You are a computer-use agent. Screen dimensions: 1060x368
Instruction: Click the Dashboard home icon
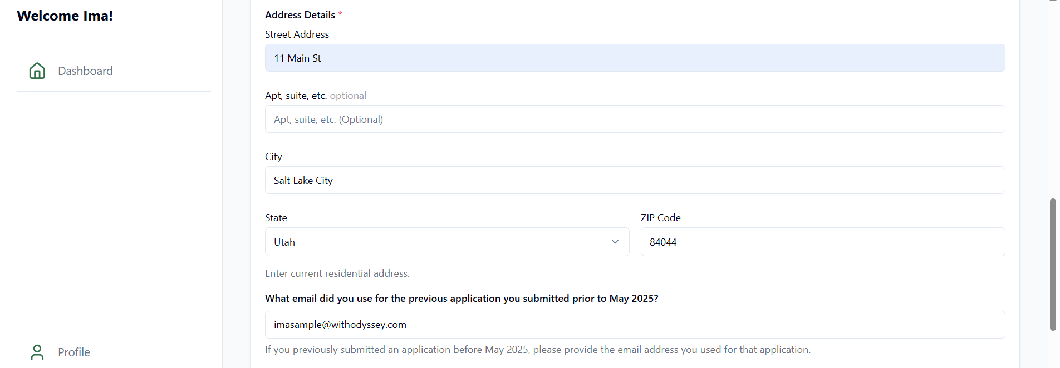pyautogui.click(x=37, y=71)
